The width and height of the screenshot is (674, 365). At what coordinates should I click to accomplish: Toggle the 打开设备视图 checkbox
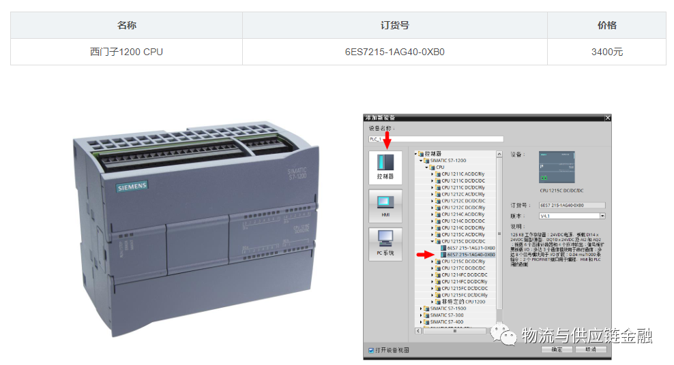[x=371, y=351]
